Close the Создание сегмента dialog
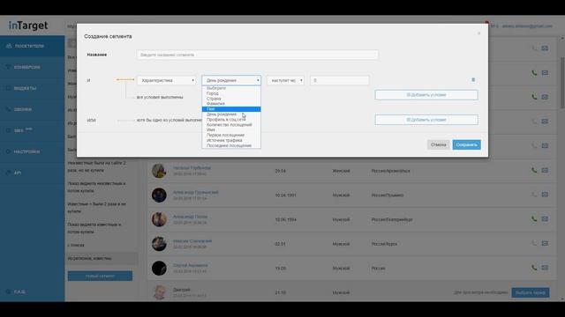565x317 pixels. [478, 33]
